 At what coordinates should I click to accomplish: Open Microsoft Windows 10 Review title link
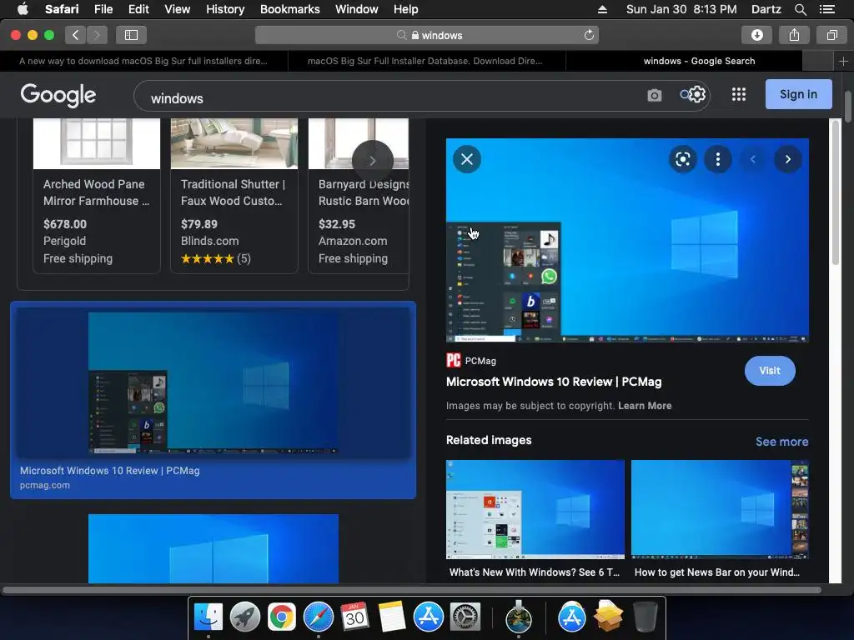pyautogui.click(x=554, y=382)
